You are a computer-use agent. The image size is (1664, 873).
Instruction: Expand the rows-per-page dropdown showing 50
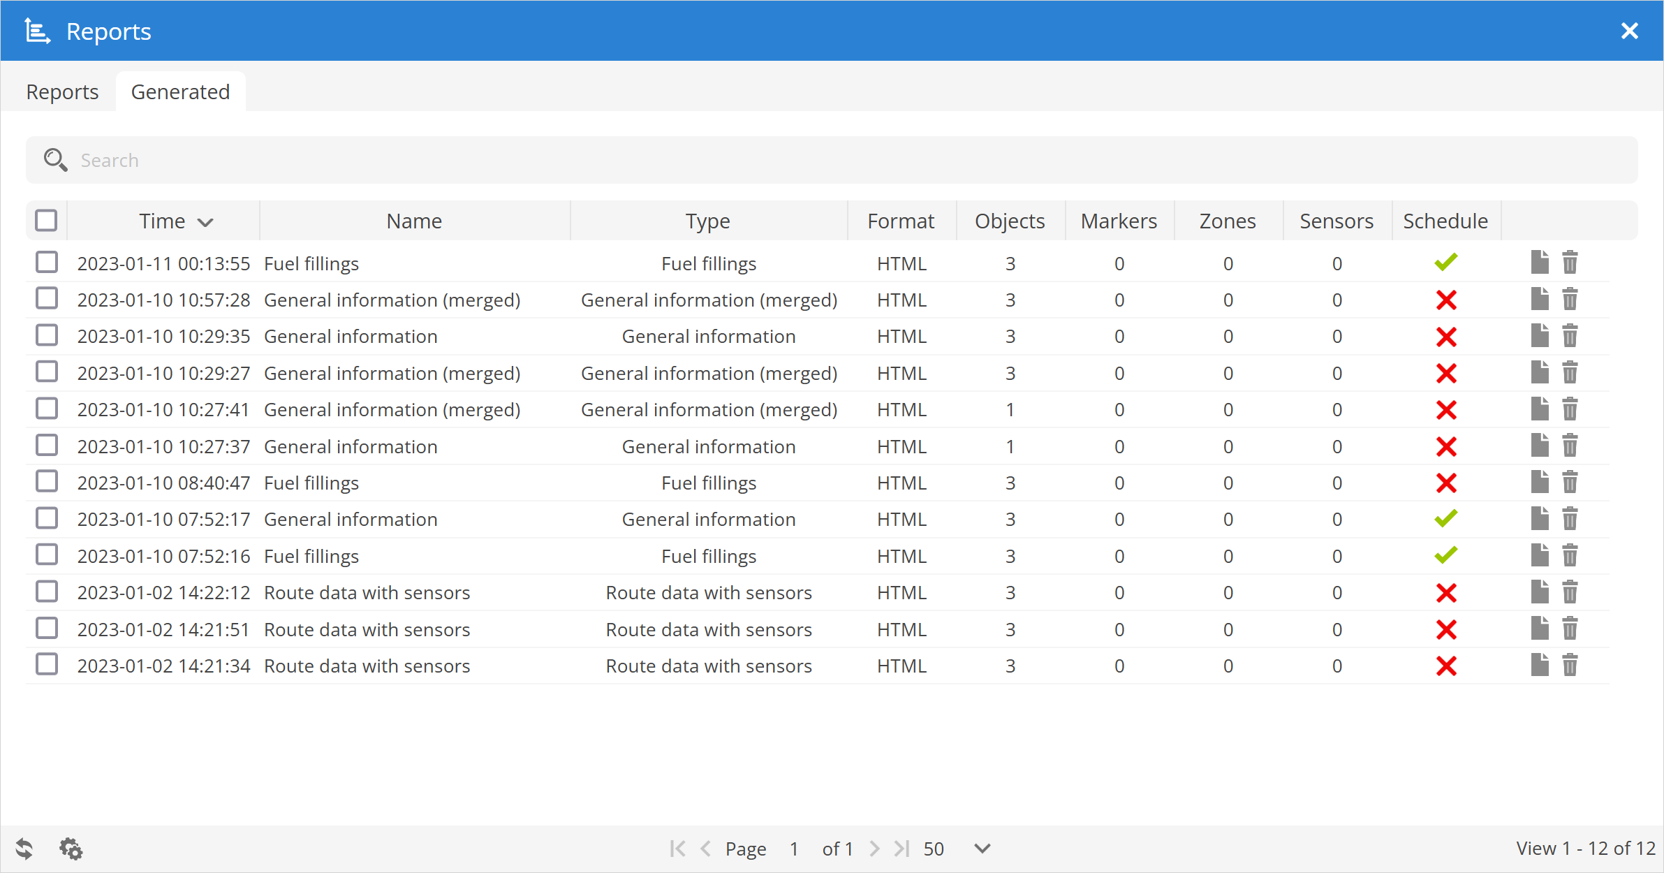(x=982, y=849)
